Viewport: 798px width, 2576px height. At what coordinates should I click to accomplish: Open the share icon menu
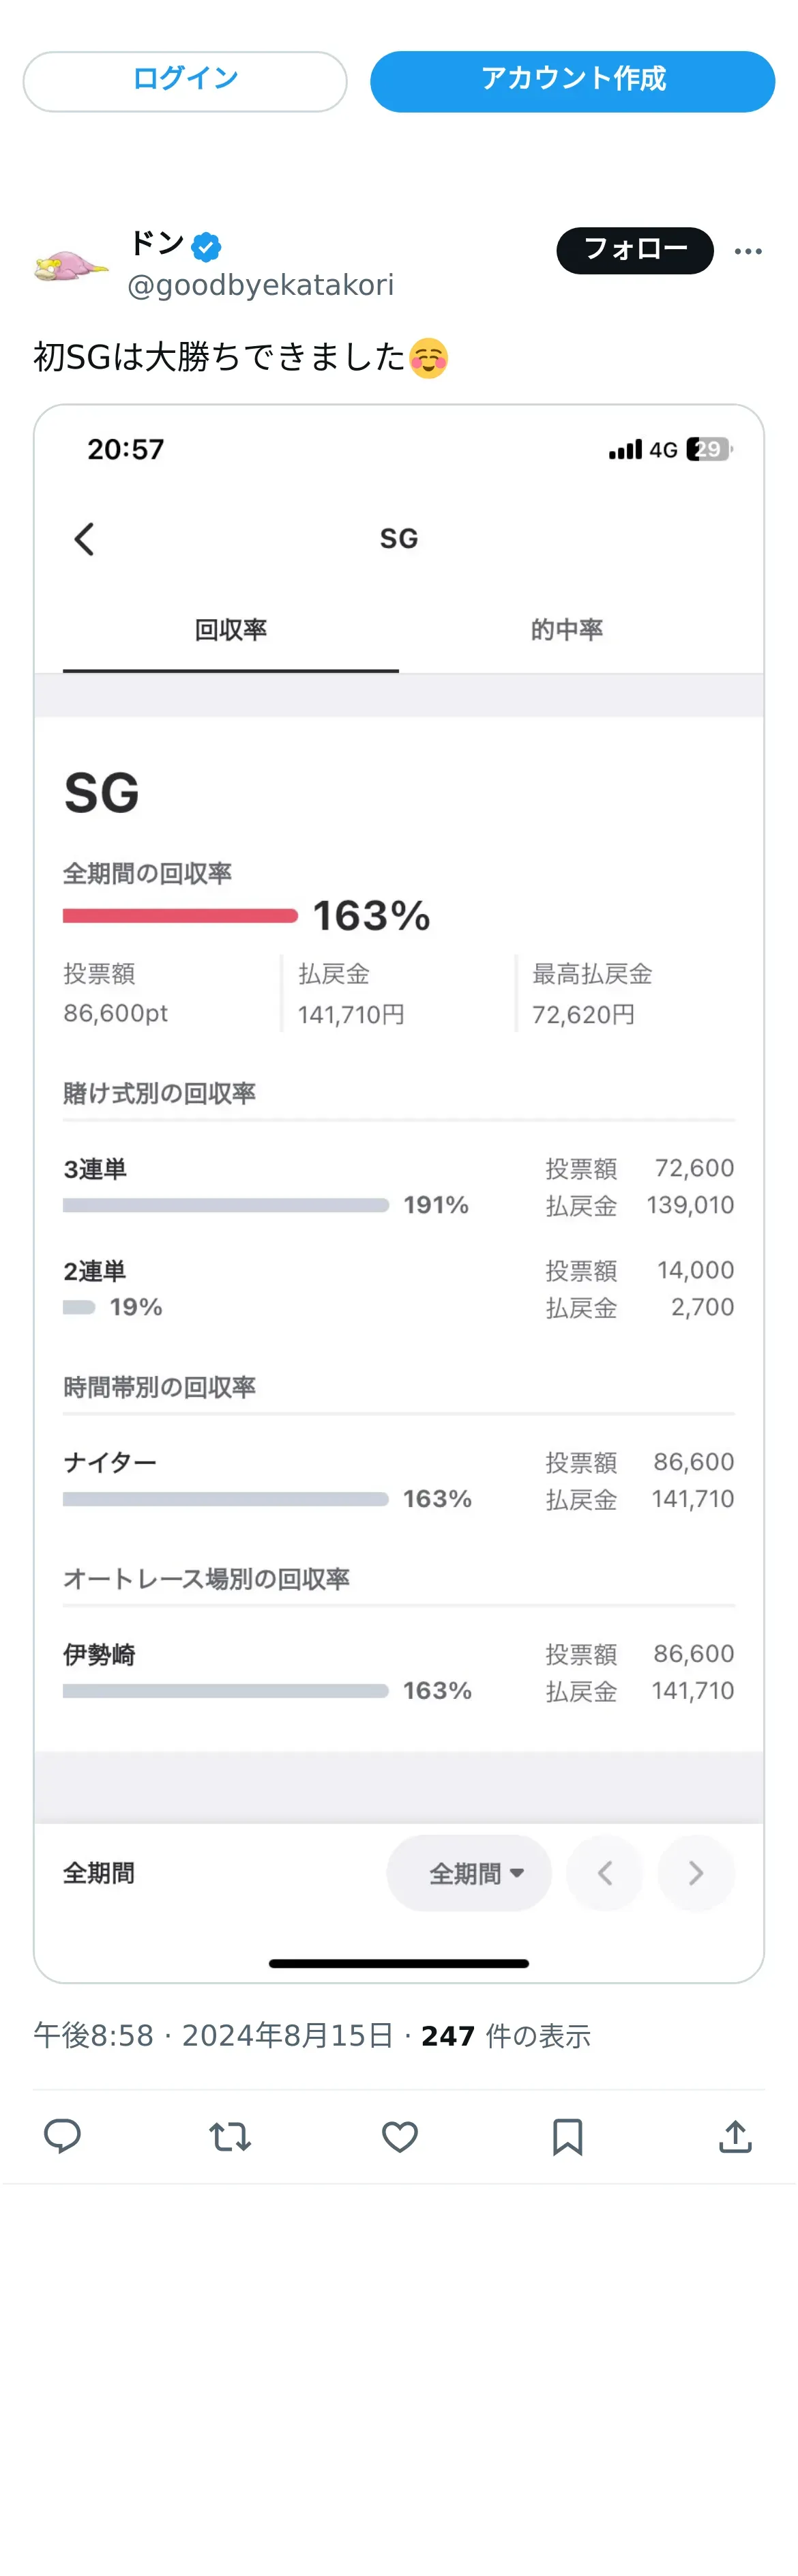coord(735,2136)
